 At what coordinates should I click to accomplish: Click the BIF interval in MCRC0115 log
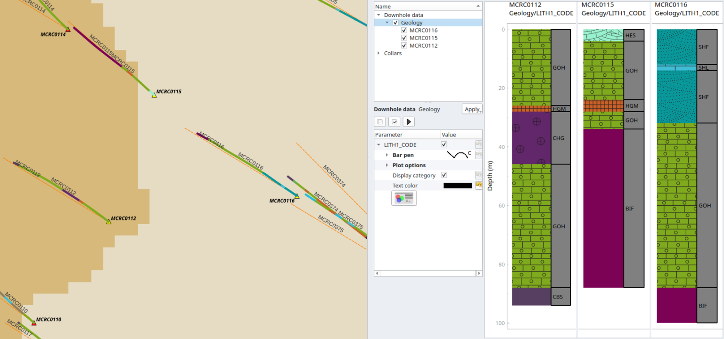[603, 207]
